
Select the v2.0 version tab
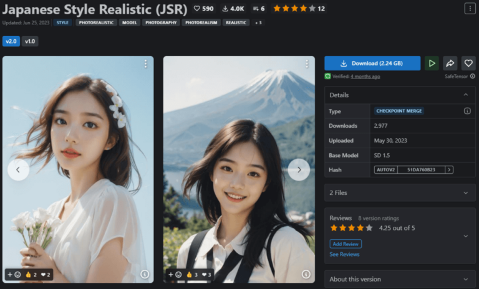click(11, 42)
